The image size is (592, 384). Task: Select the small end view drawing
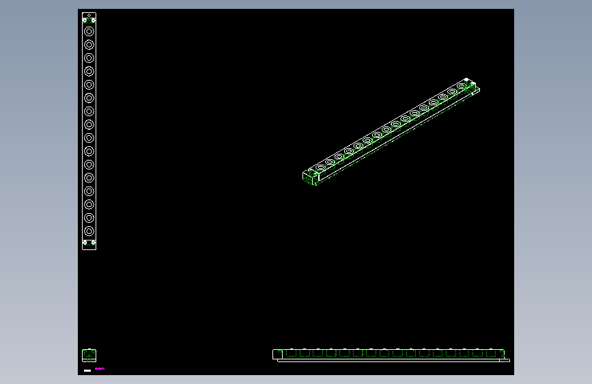89,356
